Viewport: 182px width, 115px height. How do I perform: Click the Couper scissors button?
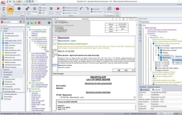tap(42, 8)
